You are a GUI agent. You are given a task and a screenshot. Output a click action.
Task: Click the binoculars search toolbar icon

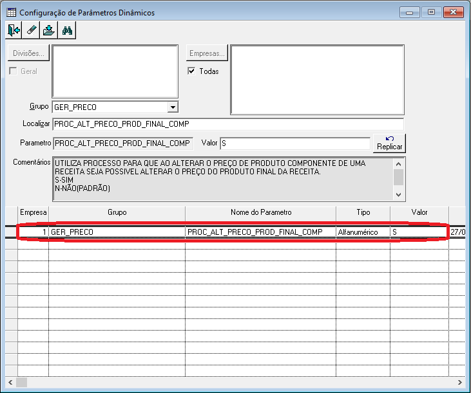tap(67, 30)
